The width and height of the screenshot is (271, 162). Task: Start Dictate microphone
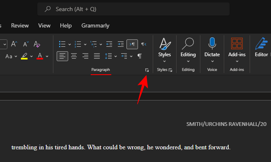pos(212,50)
